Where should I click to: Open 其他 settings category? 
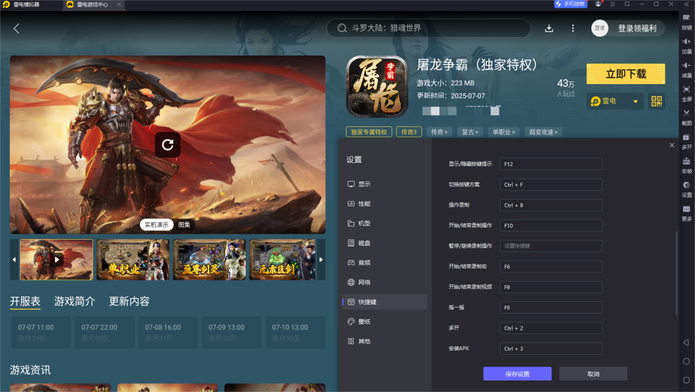(385, 341)
